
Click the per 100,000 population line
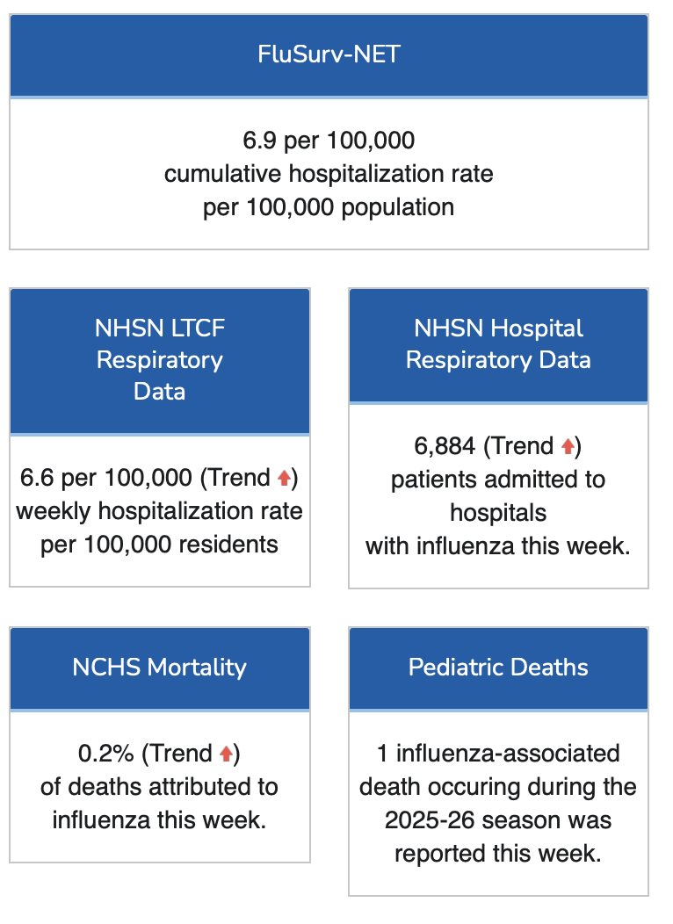329,208
